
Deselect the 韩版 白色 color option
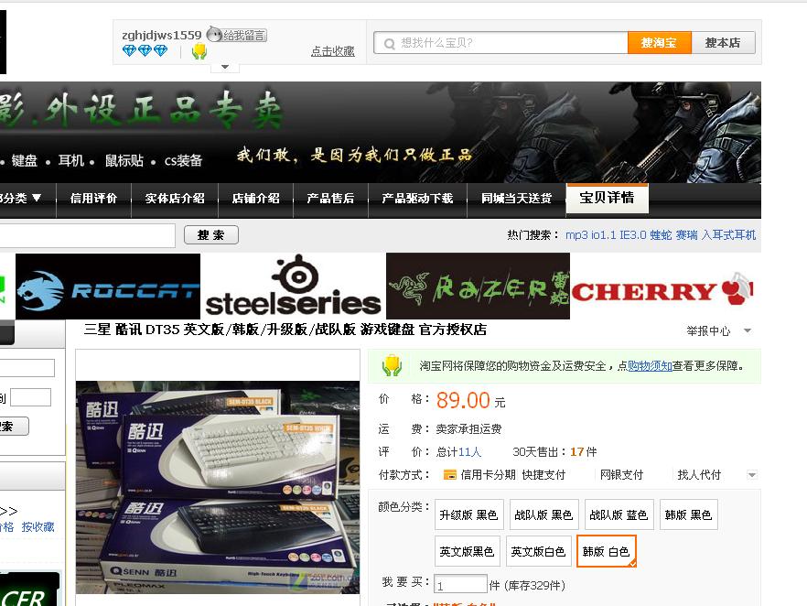click(607, 551)
